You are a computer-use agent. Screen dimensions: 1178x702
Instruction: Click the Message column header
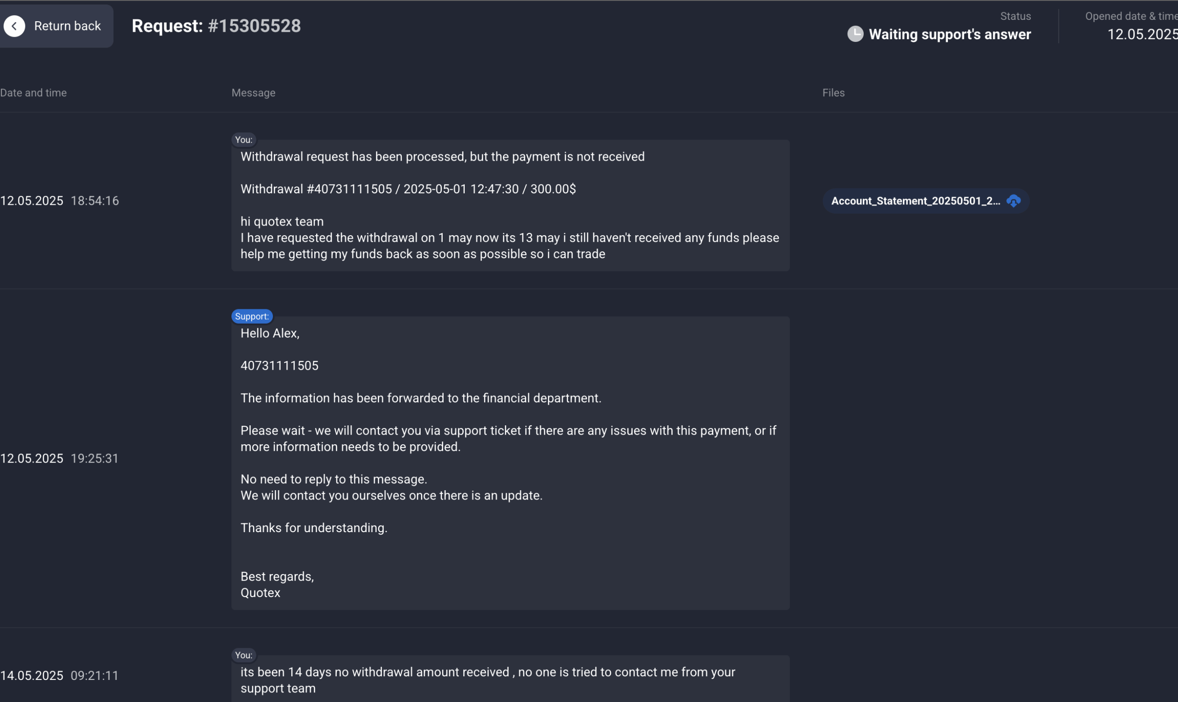[254, 93]
